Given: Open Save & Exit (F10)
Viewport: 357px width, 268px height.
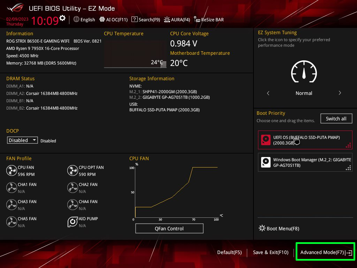Looking at the screenshot, I should (271, 252).
